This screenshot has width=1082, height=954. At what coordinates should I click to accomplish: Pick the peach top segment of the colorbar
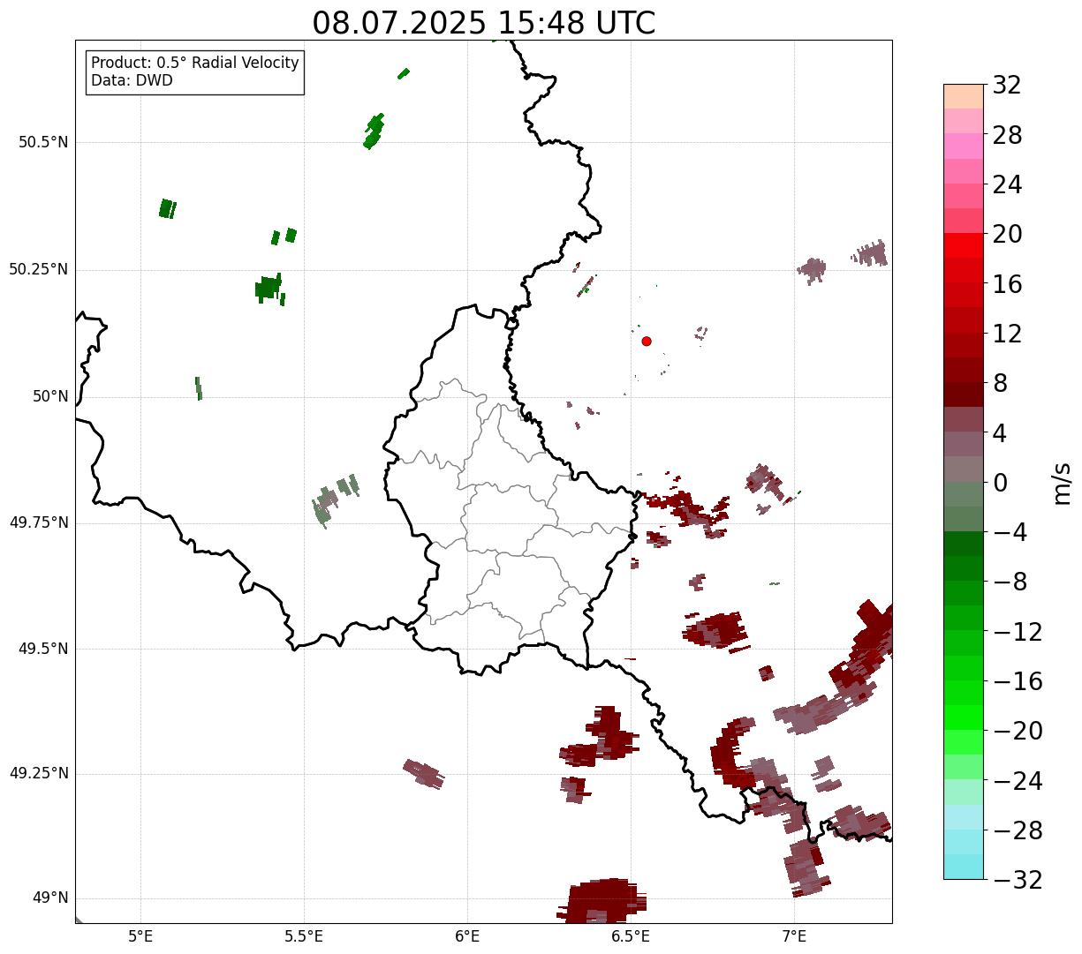click(964, 96)
